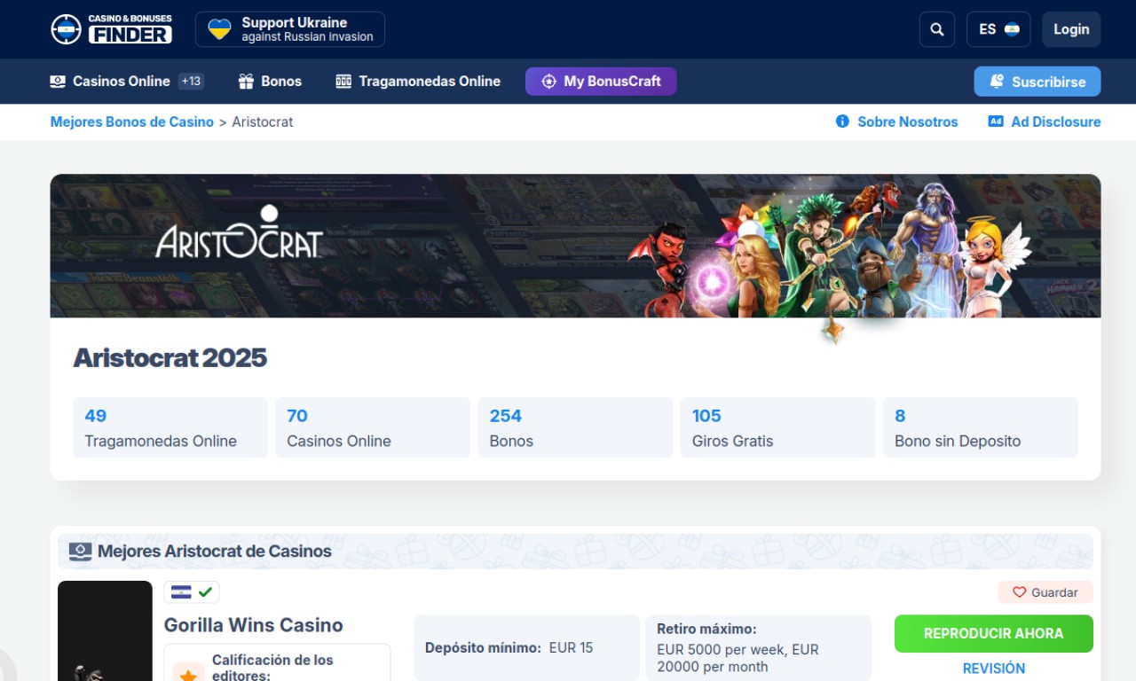This screenshot has height=681, width=1136.
Task: Click the Ad Disclosure Ad icon
Action: (x=996, y=121)
